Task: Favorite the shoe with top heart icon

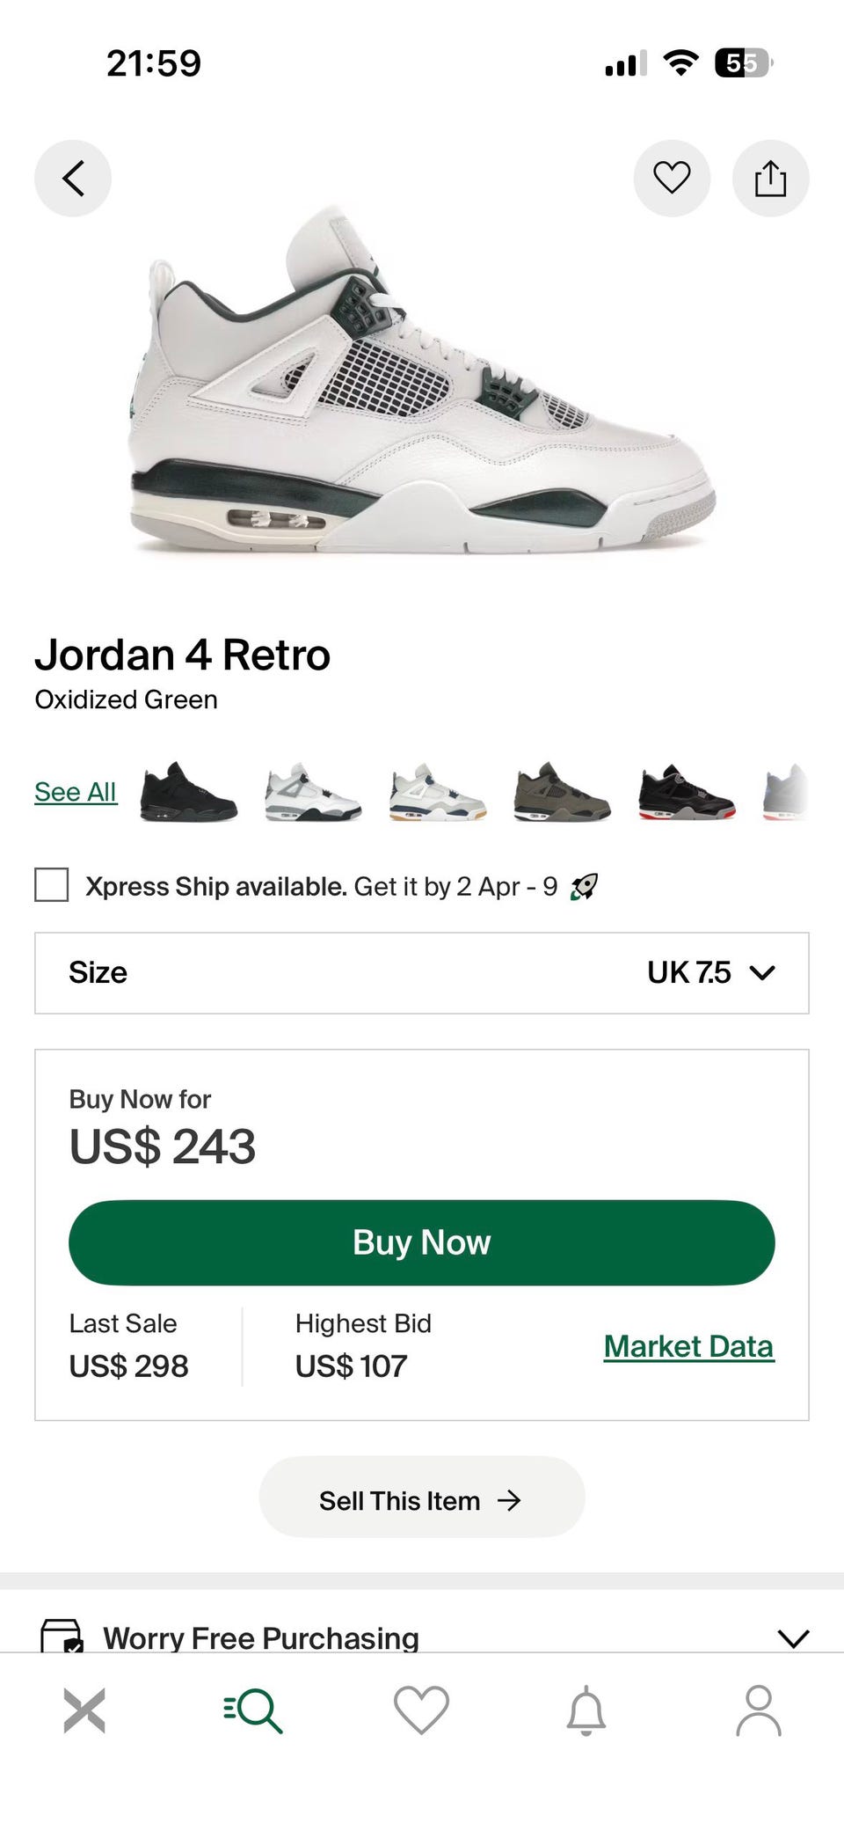Action: click(x=672, y=179)
